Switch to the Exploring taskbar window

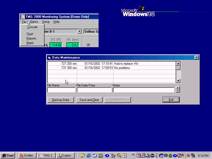(65, 156)
